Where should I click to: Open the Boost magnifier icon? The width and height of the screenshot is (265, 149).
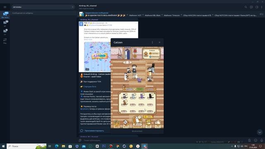tap(126, 124)
